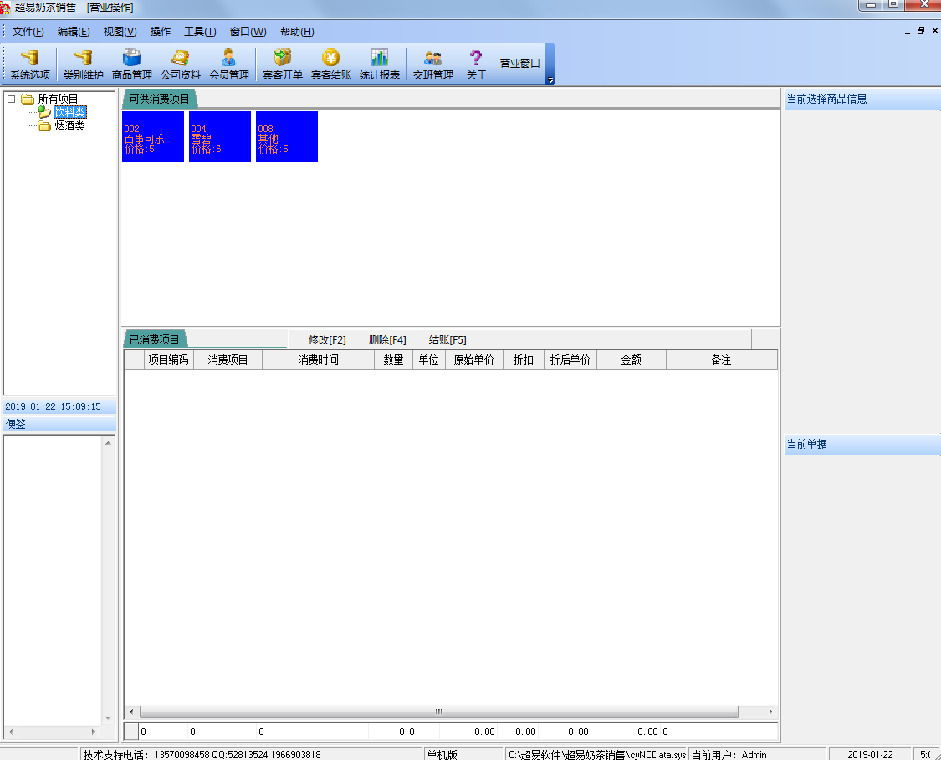Expand toolbar overflow arrow after 营业窗口
Viewport: 941px width, 760px height.
pos(550,80)
